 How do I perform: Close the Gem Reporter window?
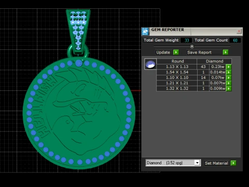point(239,31)
